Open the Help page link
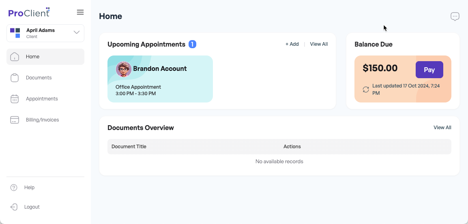Screen dimensions: 468x224 coord(29,188)
